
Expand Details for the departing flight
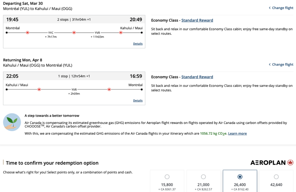point(138,44)
